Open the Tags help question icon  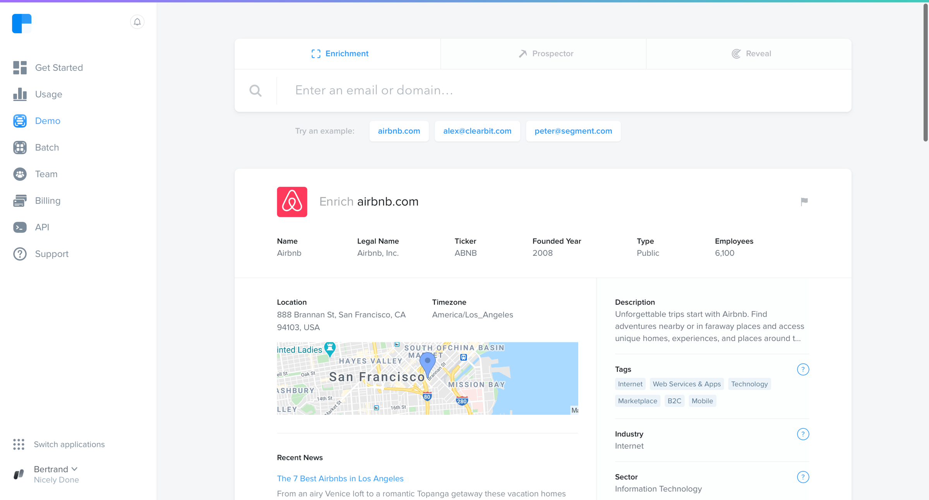pos(803,369)
